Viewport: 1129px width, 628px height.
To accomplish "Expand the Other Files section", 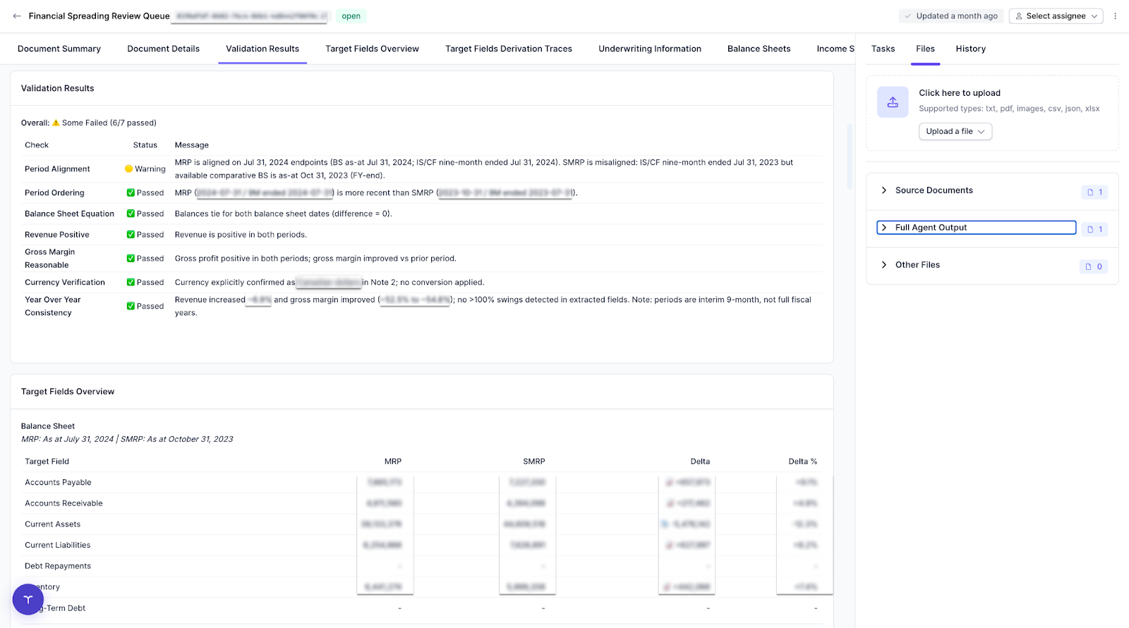I will tap(884, 265).
